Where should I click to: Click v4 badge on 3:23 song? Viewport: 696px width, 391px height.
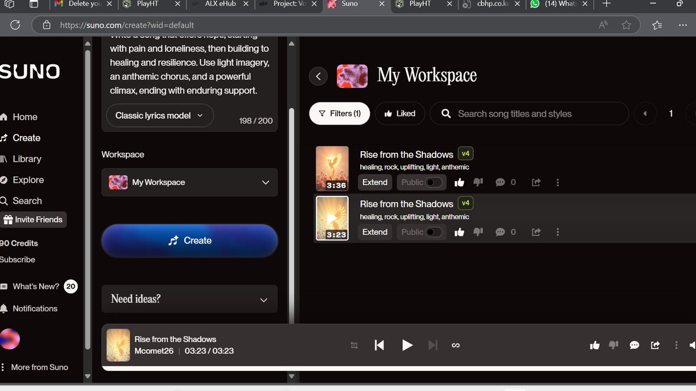[x=465, y=203]
